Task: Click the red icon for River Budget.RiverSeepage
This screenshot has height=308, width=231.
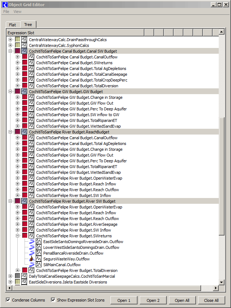Action: tap(25, 224)
